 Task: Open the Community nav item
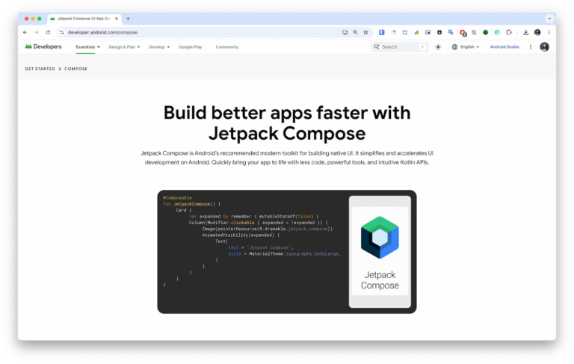point(227,47)
